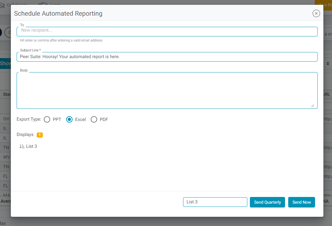
Task: Click Send Now
Action: (x=301, y=202)
